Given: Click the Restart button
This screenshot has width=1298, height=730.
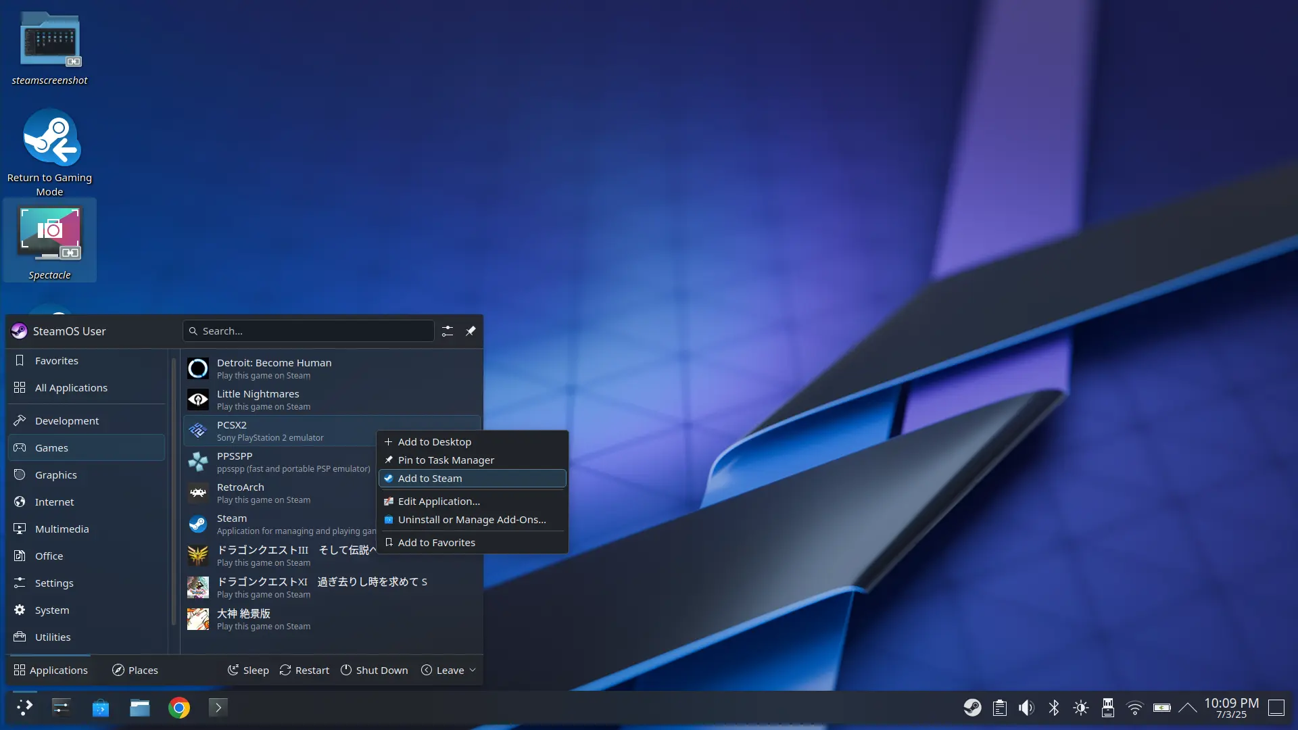Looking at the screenshot, I should (304, 671).
